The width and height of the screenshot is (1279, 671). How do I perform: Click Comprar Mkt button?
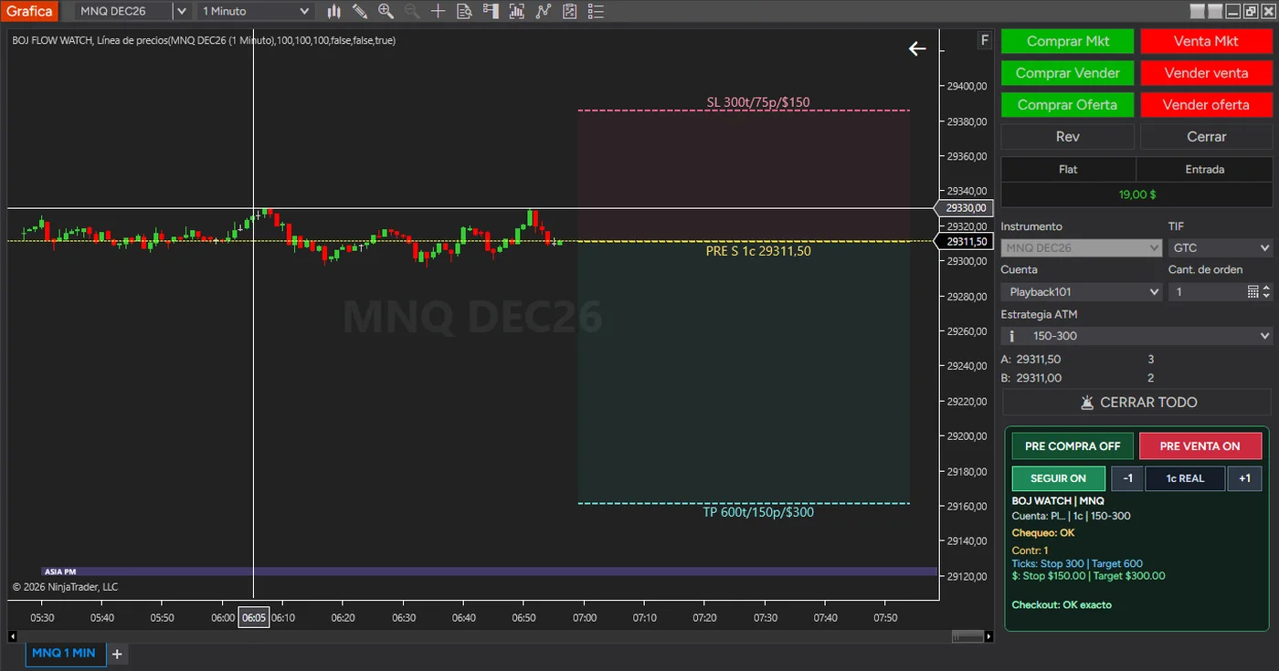(x=1068, y=41)
